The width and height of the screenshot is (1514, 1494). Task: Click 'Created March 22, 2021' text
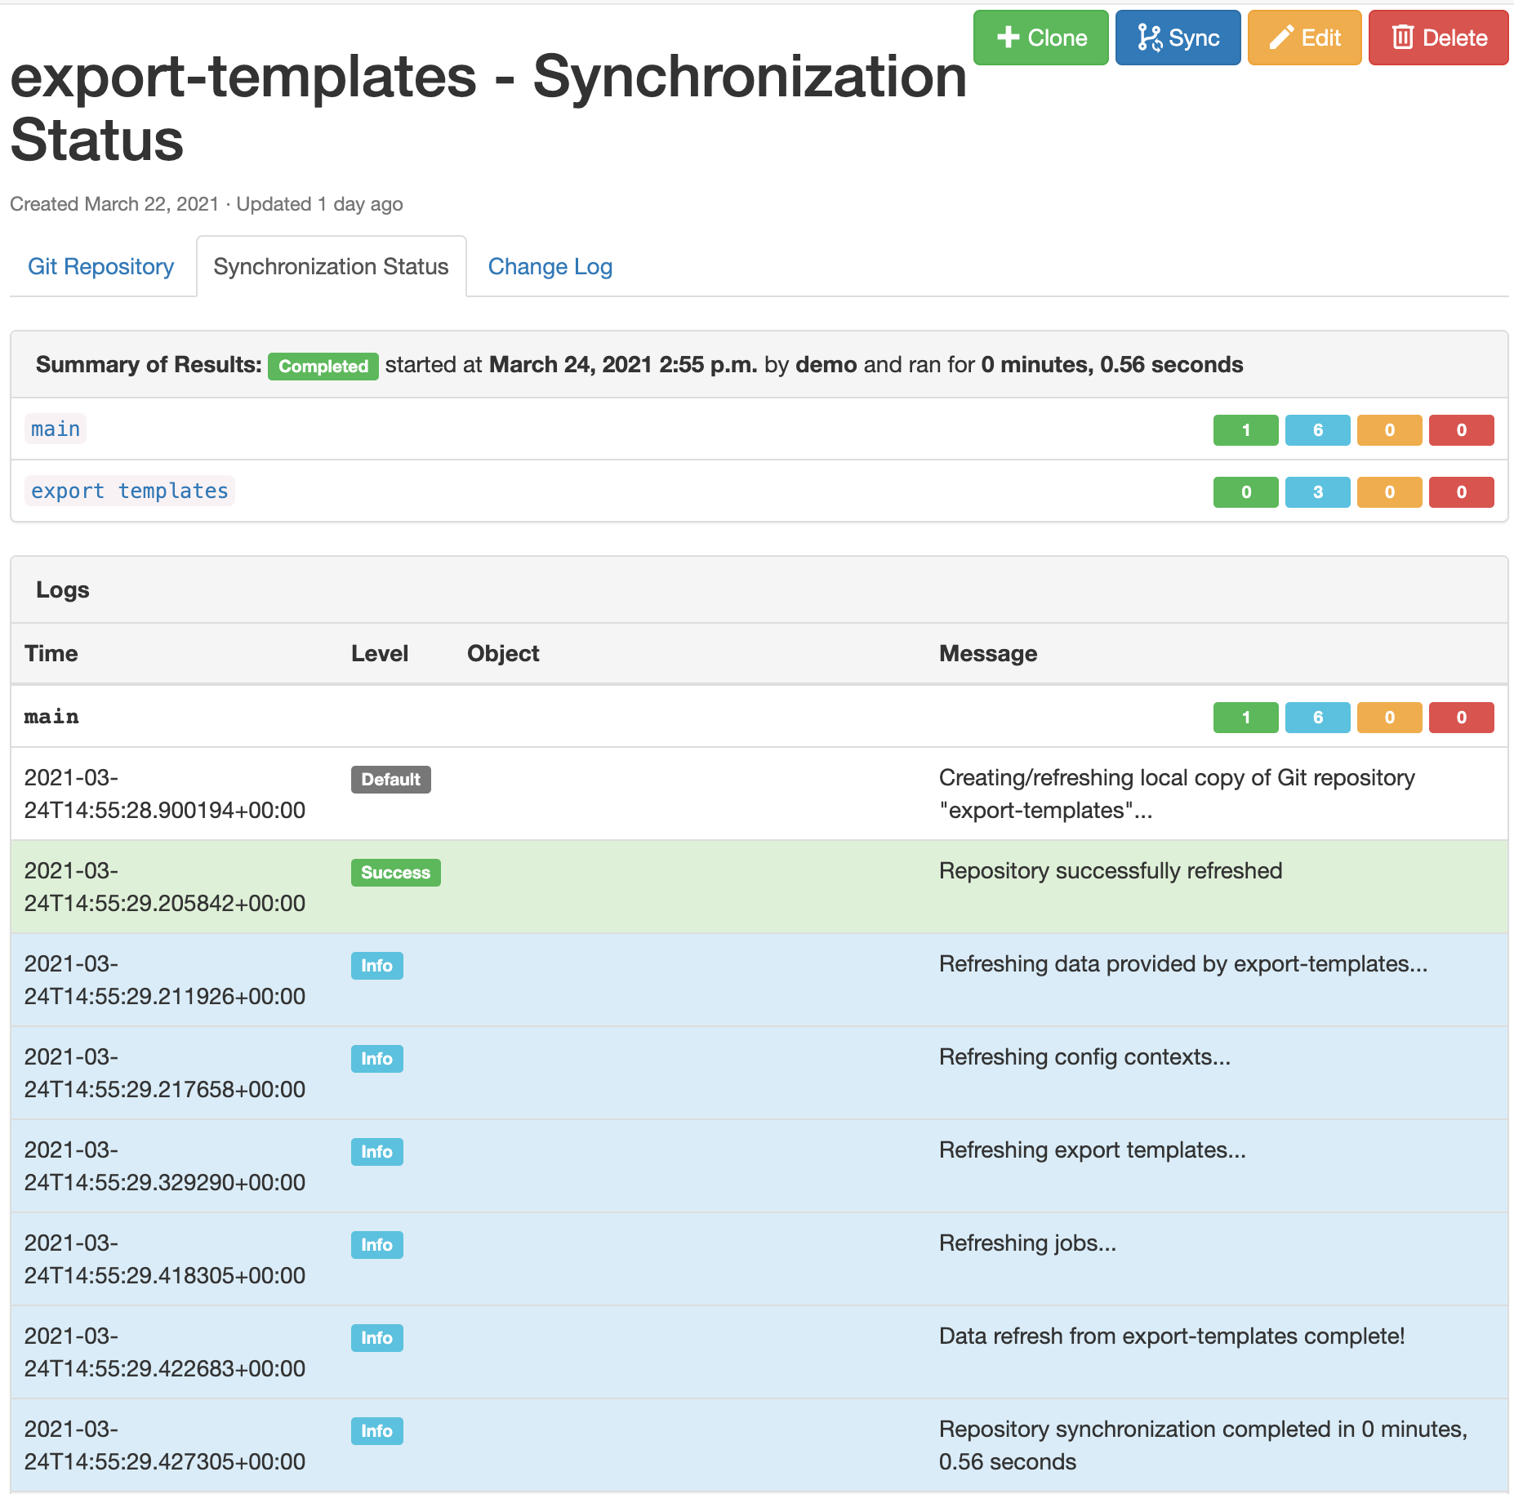[x=114, y=204]
